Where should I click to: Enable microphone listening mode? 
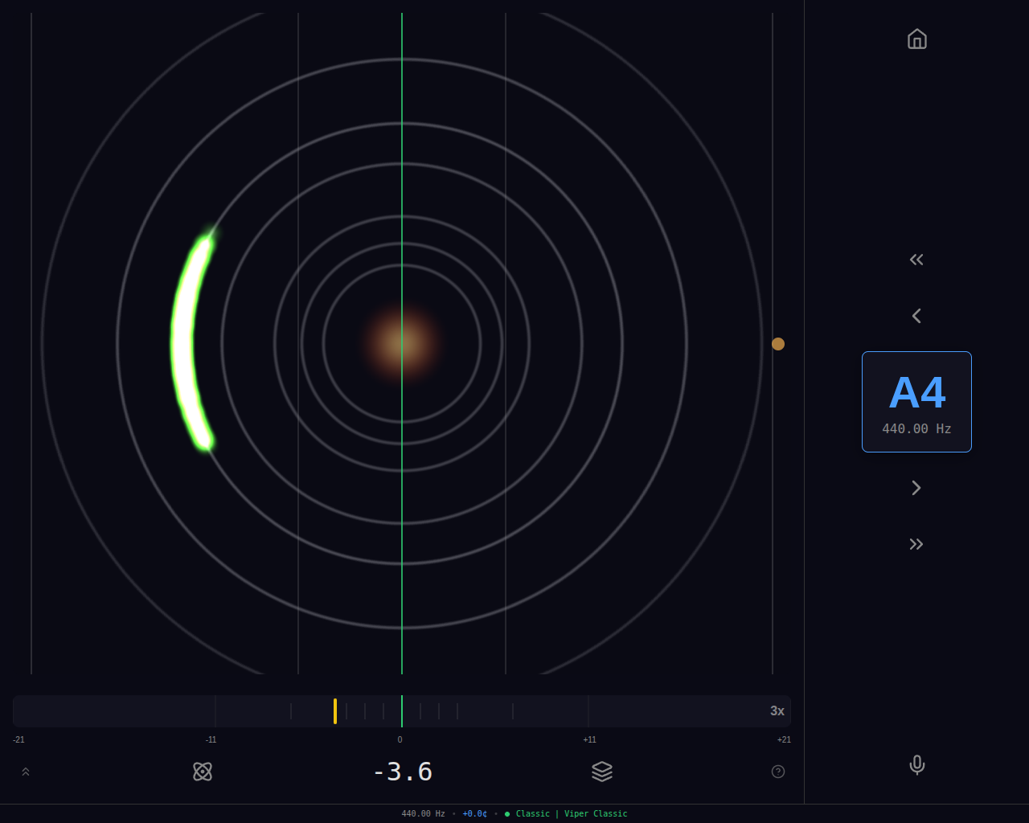(916, 765)
